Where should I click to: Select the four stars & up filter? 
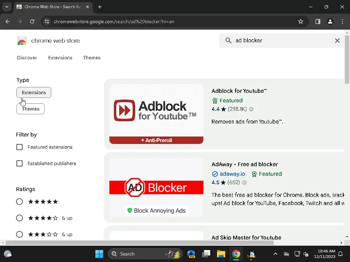pyautogui.click(x=19, y=218)
